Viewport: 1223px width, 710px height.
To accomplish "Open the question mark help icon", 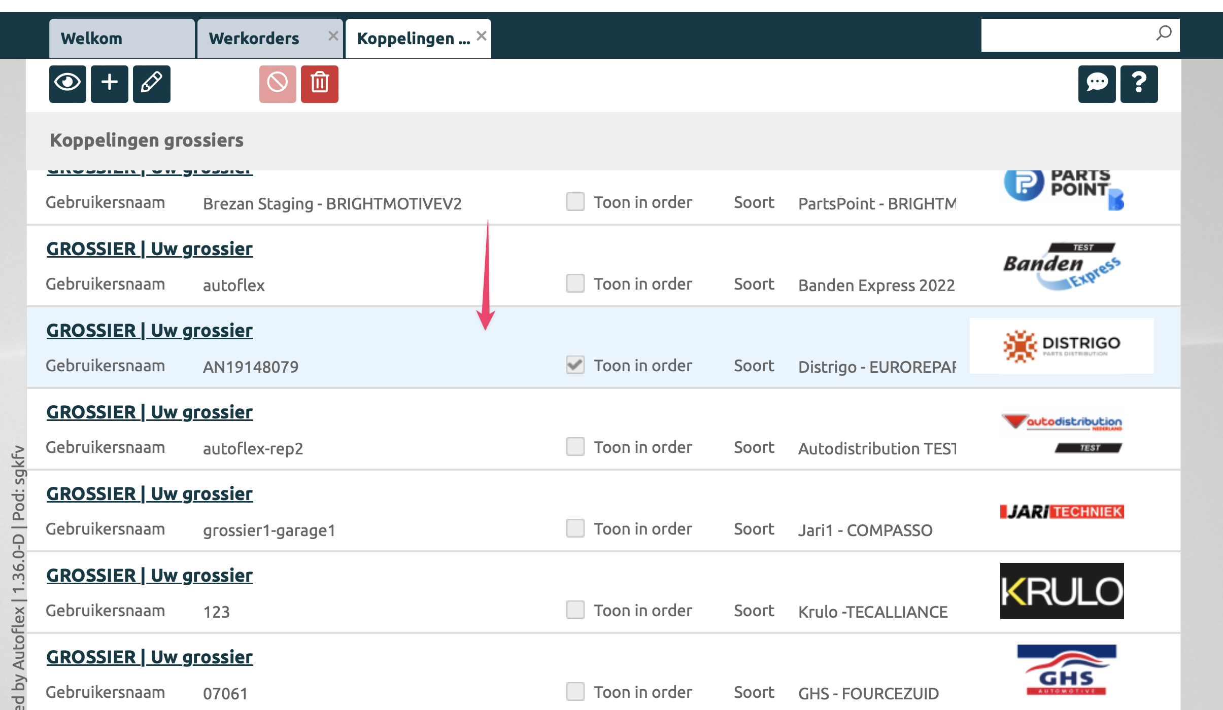I will pyautogui.click(x=1139, y=84).
